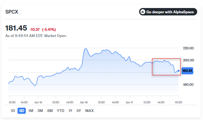Viewport: 203px width, 120px height.
Task: Click the 220.00 y-axis label
Action: point(188,48)
